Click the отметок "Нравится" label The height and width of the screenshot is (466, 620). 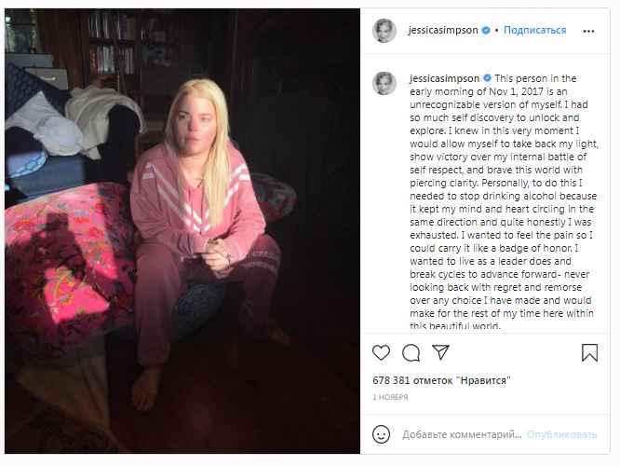coord(462,380)
